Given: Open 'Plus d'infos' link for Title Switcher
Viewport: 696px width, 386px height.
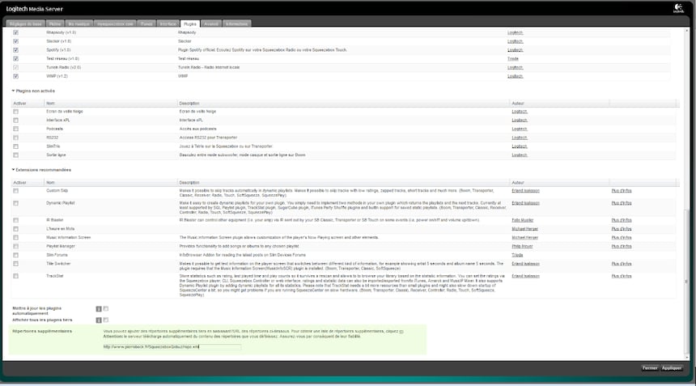Looking at the screenshot, I should point(622,264).
